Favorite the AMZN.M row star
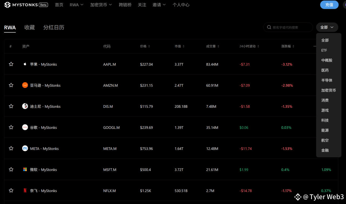This screenshot has width=346, height=204. 11,85
